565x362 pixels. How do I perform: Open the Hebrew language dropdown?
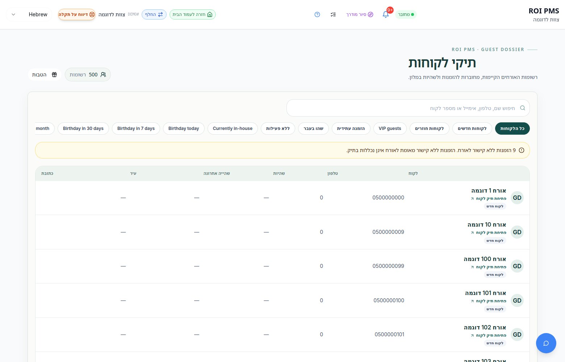(29, 14)
